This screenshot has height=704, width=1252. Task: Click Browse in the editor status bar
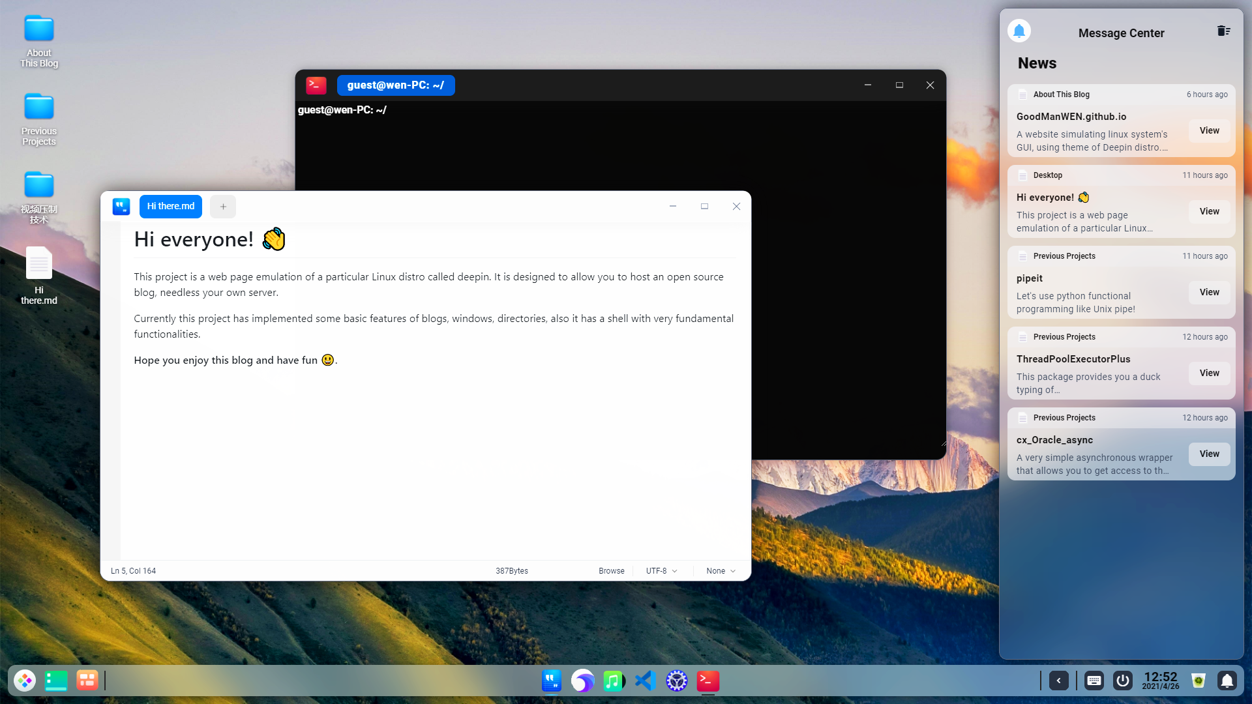point(611,570)
